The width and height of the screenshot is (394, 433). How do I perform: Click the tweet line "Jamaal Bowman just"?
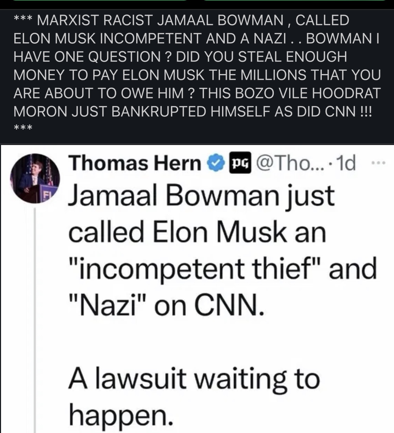click(x=201, y=196)
